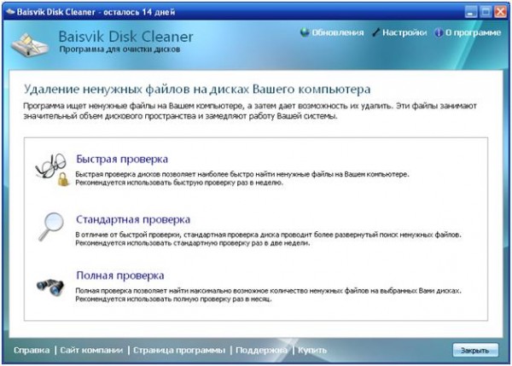Screen dimensions: 512x366
Task: Close the window with the red X
Action: 500,13
